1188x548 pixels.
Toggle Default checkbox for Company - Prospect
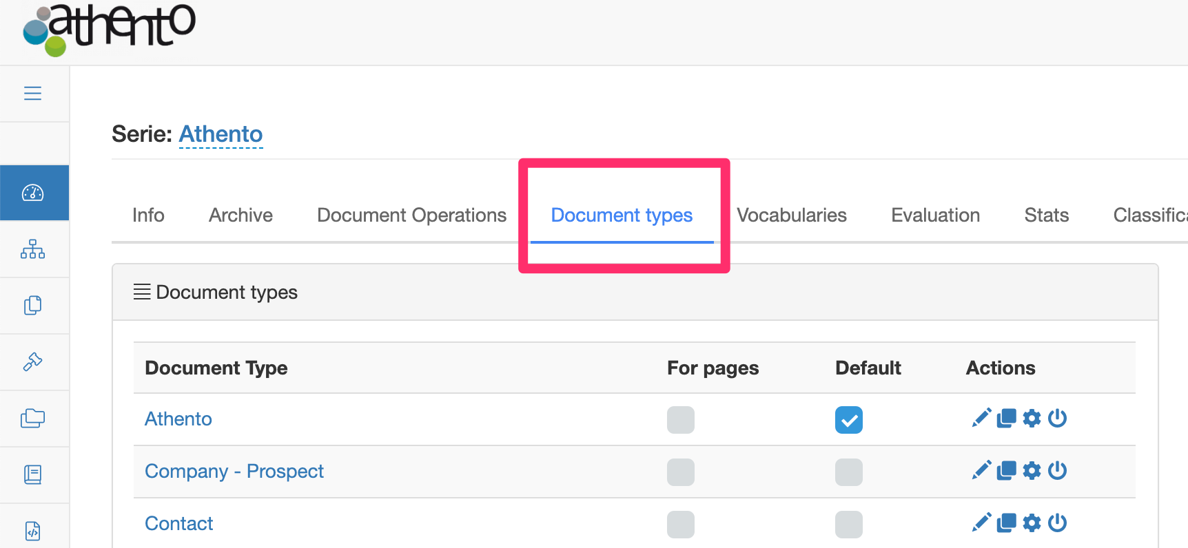pyautogui.click(x=849, y=472)
